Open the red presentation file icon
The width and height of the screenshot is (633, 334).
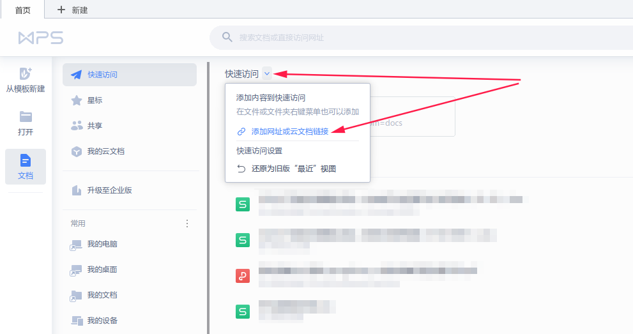tap(243, 276)
